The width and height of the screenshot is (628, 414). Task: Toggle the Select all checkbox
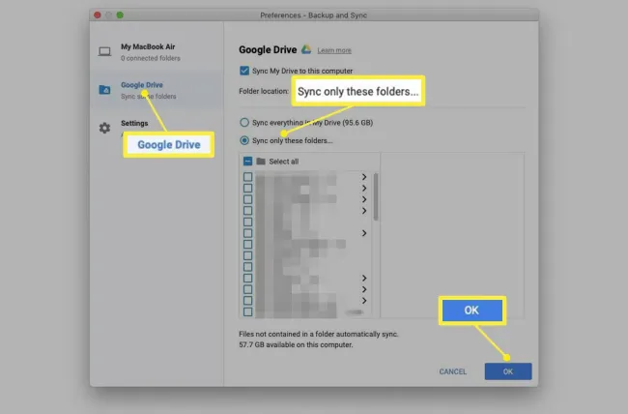pyautogui.click(x=247, y=162)
